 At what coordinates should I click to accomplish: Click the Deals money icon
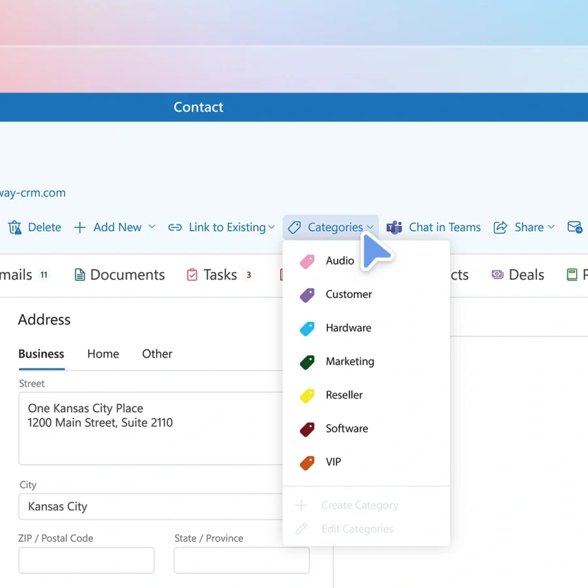pos(498,275)
